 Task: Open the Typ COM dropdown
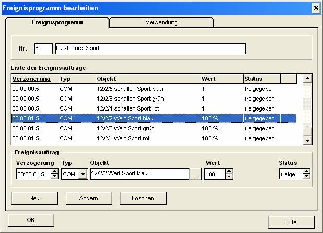coord(82,175)
